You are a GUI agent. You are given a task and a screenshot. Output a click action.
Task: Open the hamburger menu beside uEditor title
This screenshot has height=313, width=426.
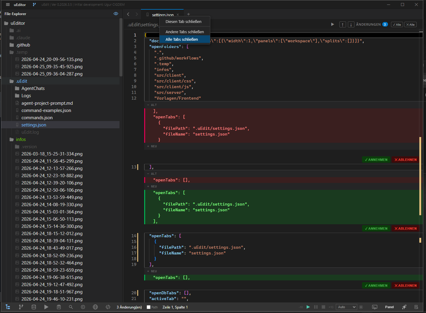click(x=8, y=5)
